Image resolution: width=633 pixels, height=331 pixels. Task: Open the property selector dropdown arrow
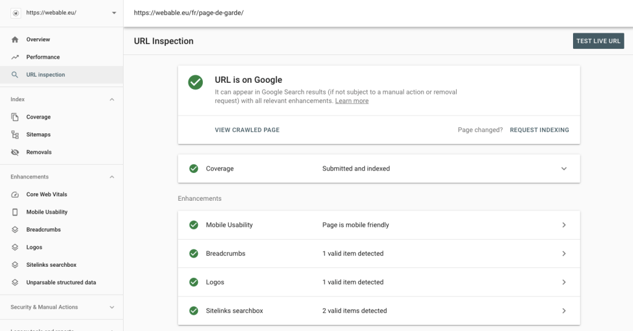click(x=114, y=13)
